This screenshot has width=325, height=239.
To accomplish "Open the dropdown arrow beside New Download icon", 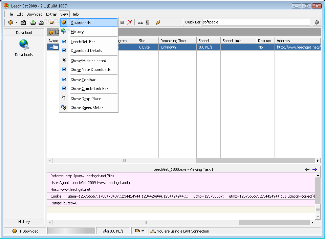I will (16, 22).
